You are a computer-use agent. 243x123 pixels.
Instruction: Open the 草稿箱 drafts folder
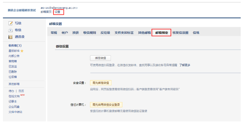13,61
